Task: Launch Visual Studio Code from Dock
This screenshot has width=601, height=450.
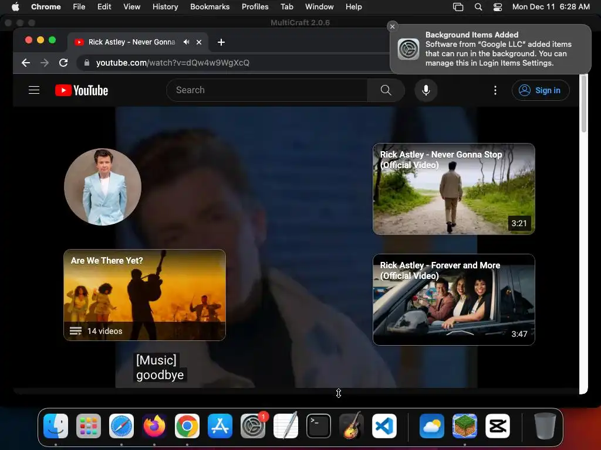Action: 384,426
